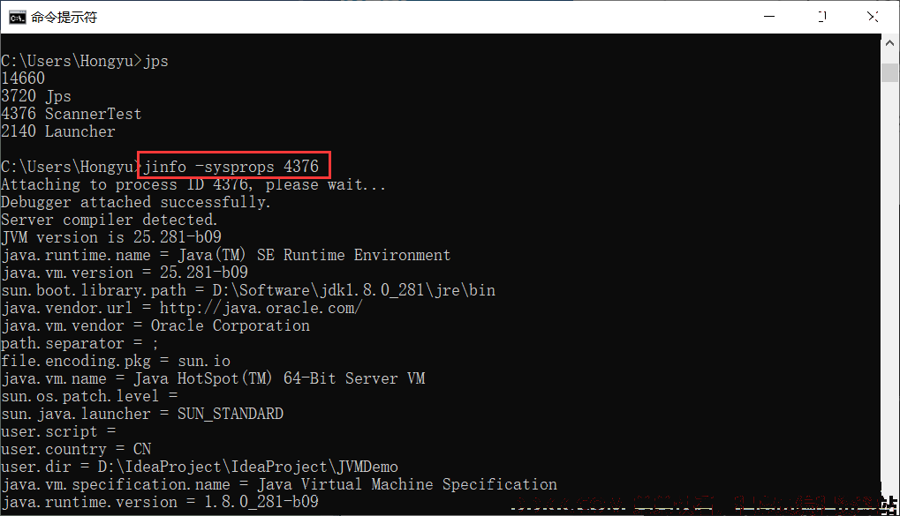Screen dimensions: 900x516
Task: Click the sun.boot.library.path line
Action: [x=248, y=290]
